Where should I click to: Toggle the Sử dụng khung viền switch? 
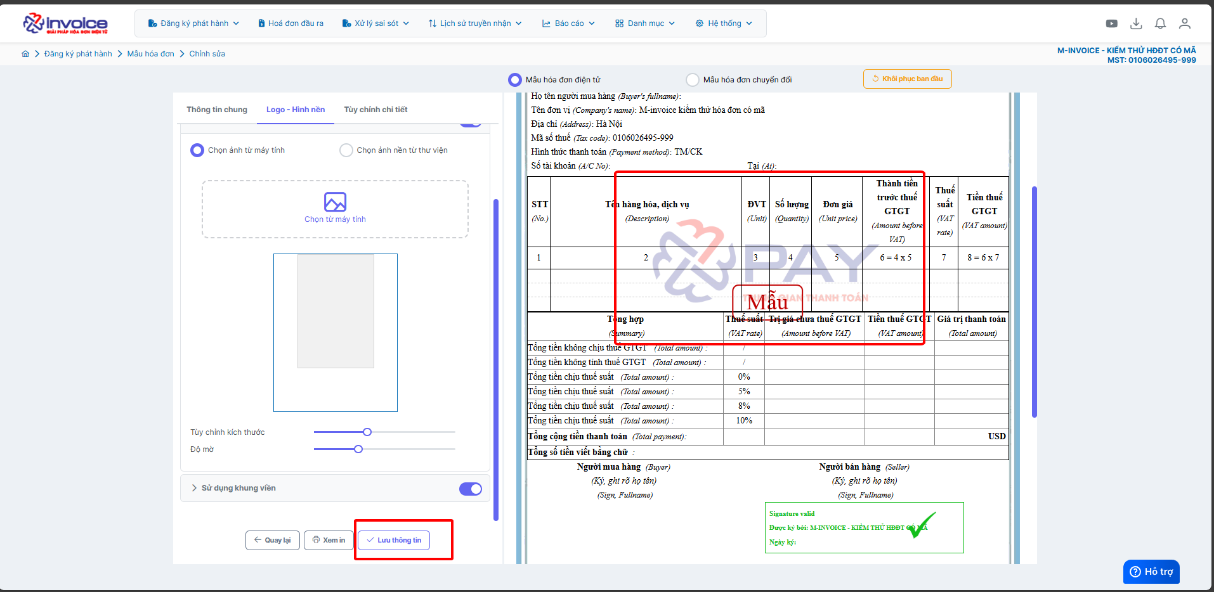[471, 489]
